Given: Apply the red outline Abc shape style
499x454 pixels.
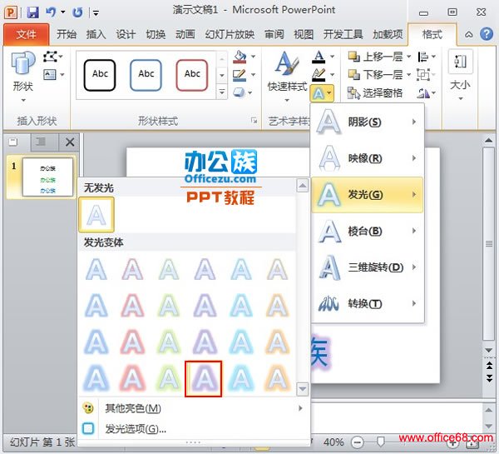Looking at the screenshot, I should (x=192, y=75).
